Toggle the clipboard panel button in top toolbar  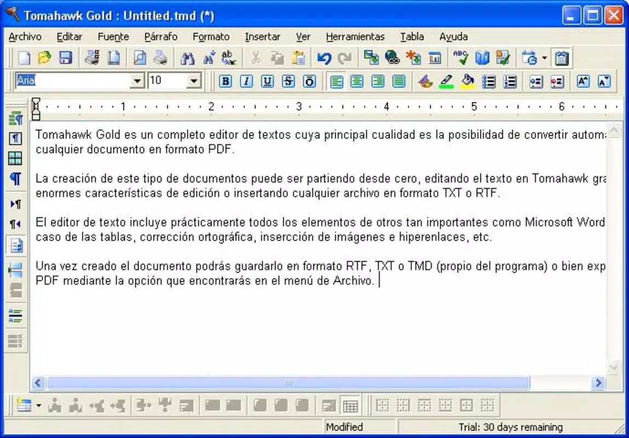(x=562, y=59)
